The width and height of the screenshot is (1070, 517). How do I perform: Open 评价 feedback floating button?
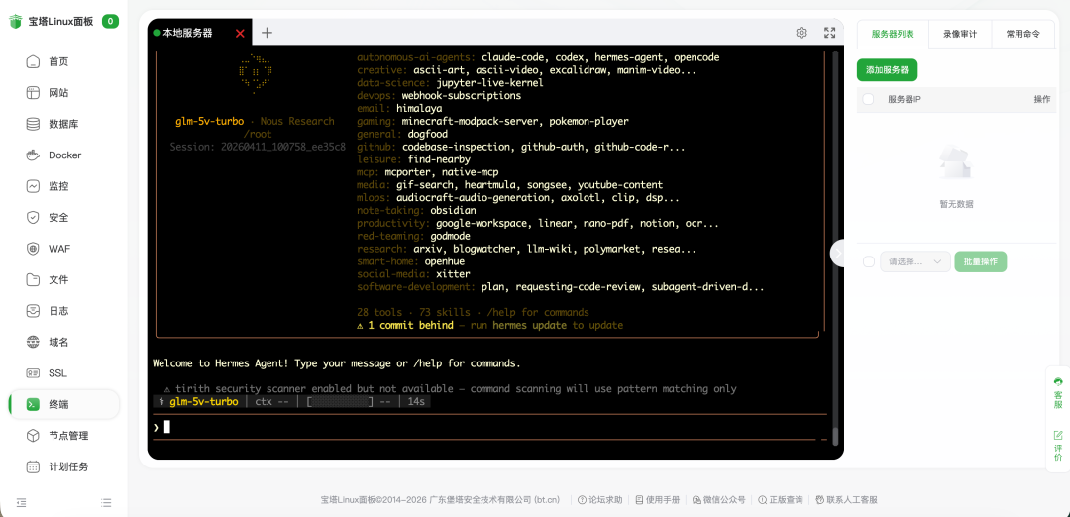click(1058, 446)
